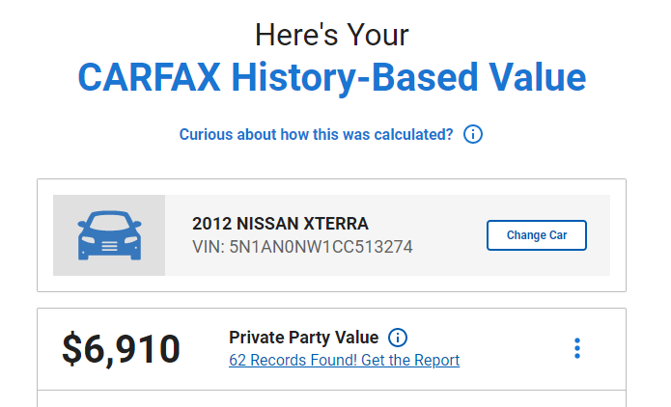
Task: Select the VIN 5N1AN0NW1CC513274 text
Action: (302, 247)
